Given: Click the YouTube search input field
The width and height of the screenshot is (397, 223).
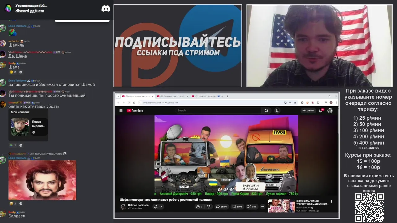Looking at the screenshot, I should (x=219, y=111).
